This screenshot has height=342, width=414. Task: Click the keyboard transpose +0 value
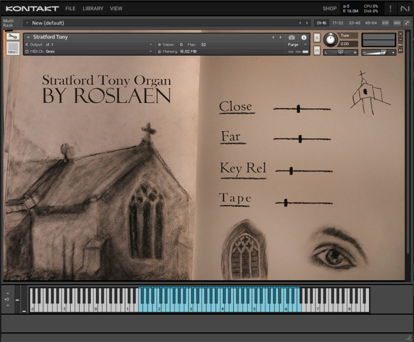pyautogui.click(x=7, y=299)
